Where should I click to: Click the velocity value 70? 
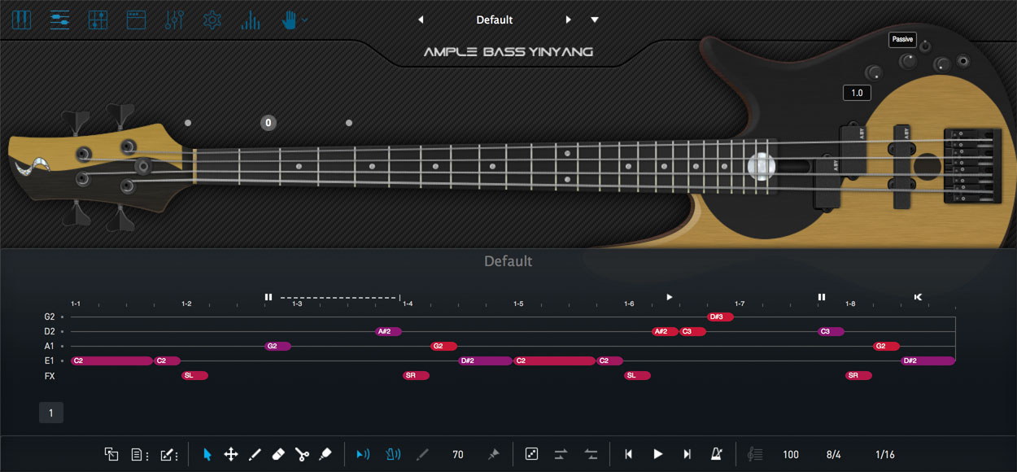pyautogui.click(x=458, y=455)
